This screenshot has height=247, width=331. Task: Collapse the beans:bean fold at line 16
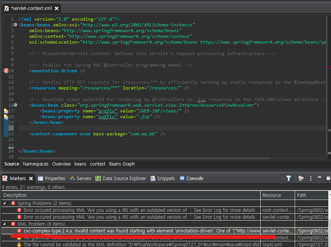[15, 105]
